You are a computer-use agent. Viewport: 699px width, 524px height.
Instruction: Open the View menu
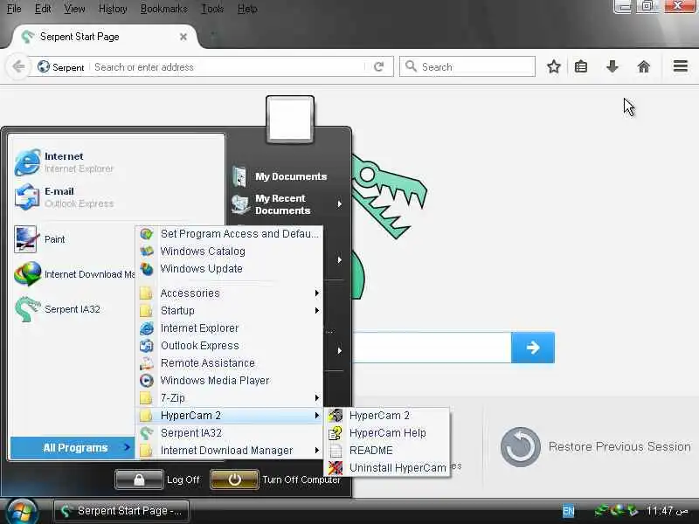click(74, 9)
